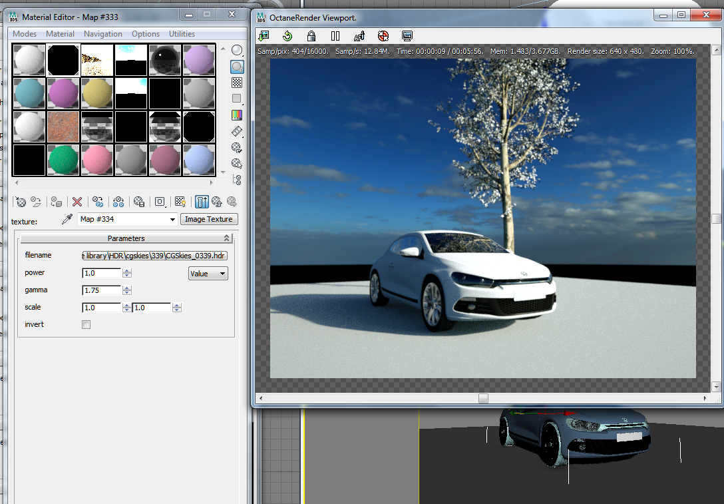Image resolution: width=724 pixels, height=504 pixels.
Task: Click sample slots scroll down arrow
Action: tap(224, 172)
